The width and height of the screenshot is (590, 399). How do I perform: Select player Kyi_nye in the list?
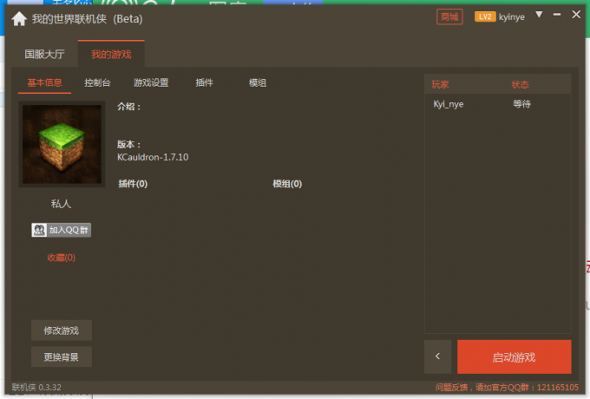pyautogui.click(x=449, y=104)
